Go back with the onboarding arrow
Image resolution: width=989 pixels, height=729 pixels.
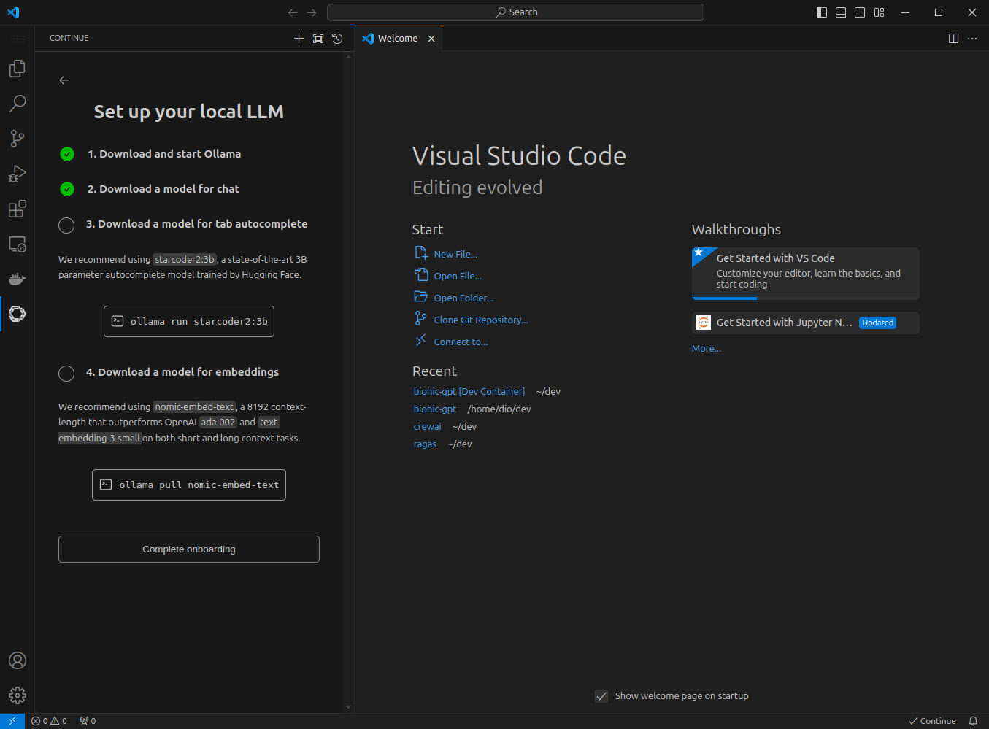[x=64, y=80]
